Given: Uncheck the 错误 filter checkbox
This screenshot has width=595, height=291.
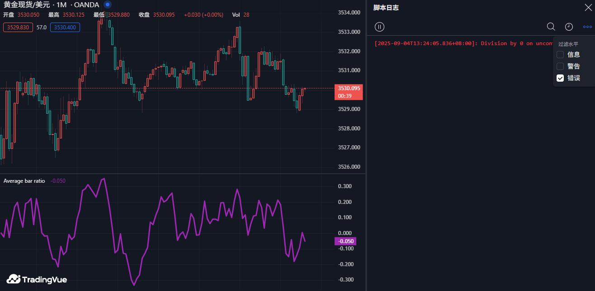Looking at the screenshot, I should 560,78.
